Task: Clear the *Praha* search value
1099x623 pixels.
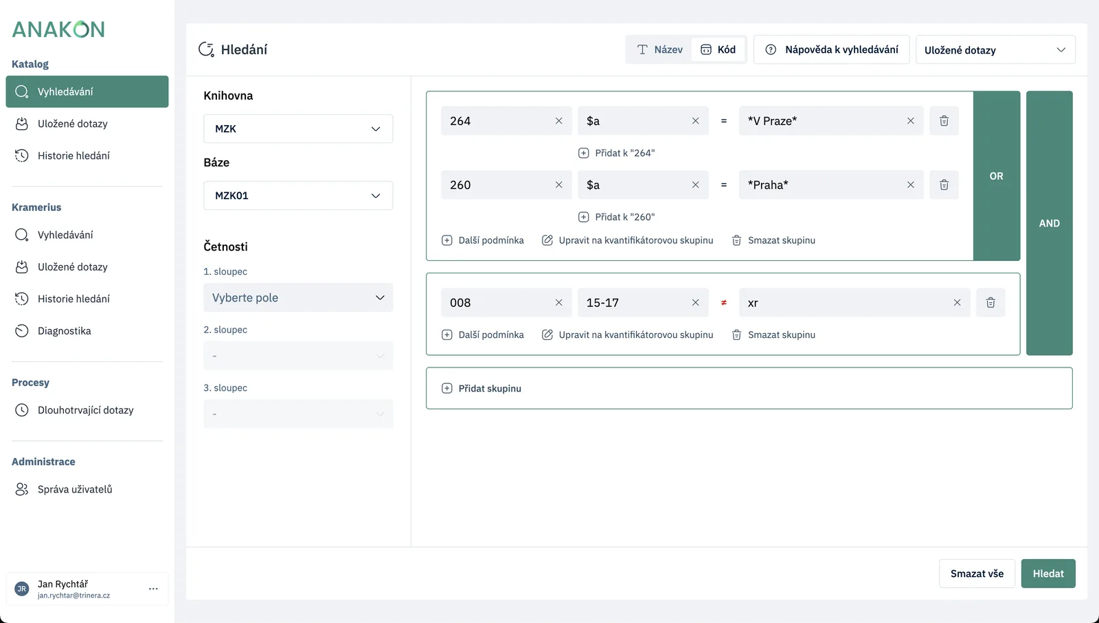Action: (x=911, y=185)
